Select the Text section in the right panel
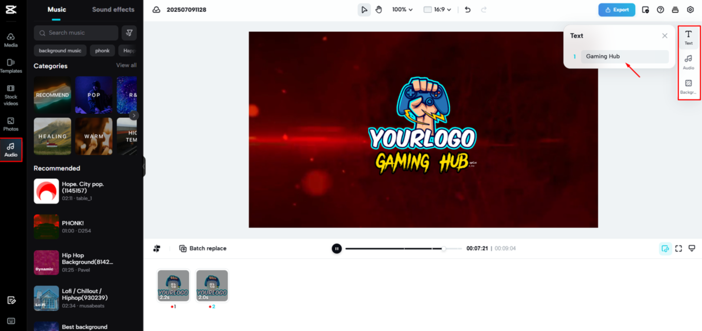Viewport: 702px width, 331px height. tap(688, 38)
